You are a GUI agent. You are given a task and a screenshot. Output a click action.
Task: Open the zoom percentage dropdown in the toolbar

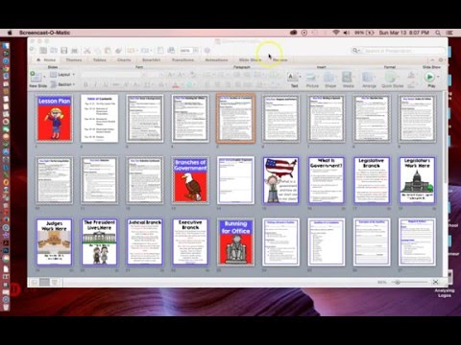(196, 50)
